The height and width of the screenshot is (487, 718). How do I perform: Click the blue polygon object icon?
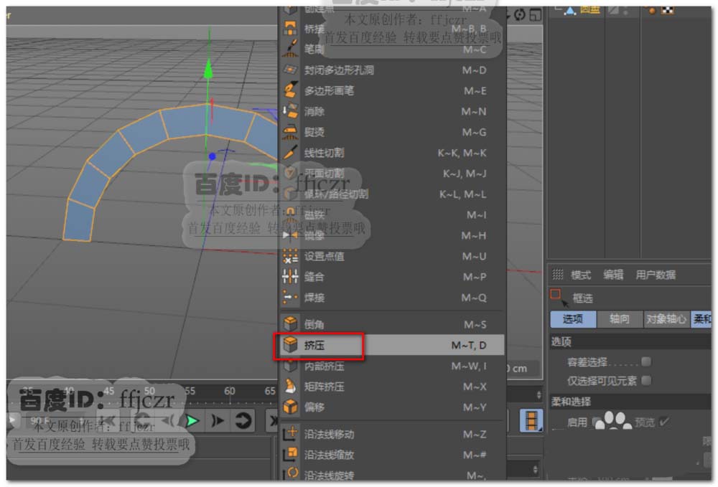(x=570, y=11)
